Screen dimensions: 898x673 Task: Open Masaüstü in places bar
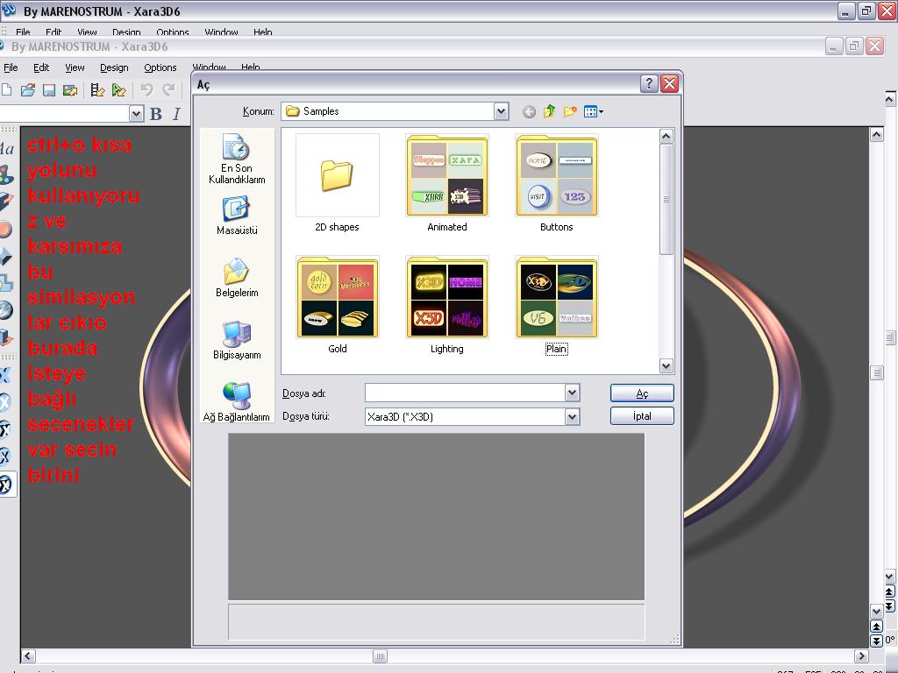[x=237, y=216]
